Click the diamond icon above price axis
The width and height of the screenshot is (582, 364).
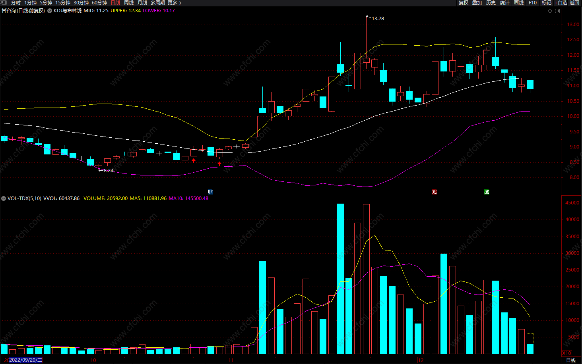(x=550, y=11)
